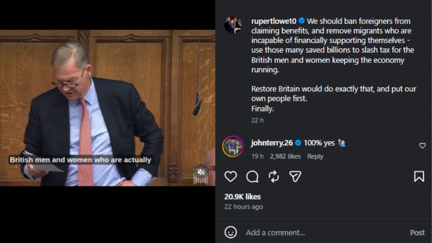
Task: Repost using the circular arrows icon
Action: 274,177
